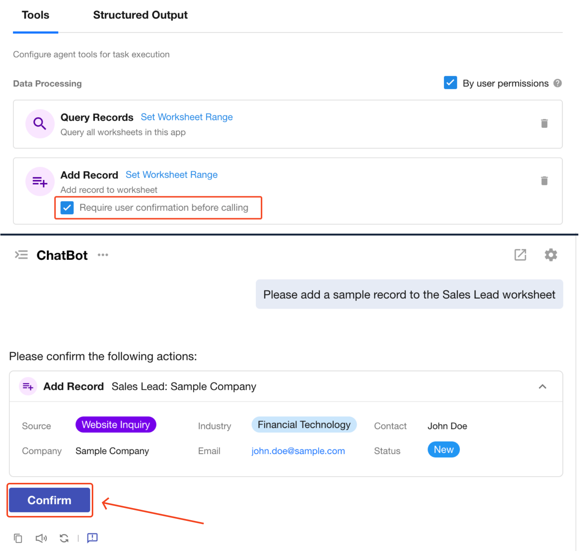Viewport: 581px width, 554px height.
Task: Open ChatBot in a new window
Action: click(520, 255)
